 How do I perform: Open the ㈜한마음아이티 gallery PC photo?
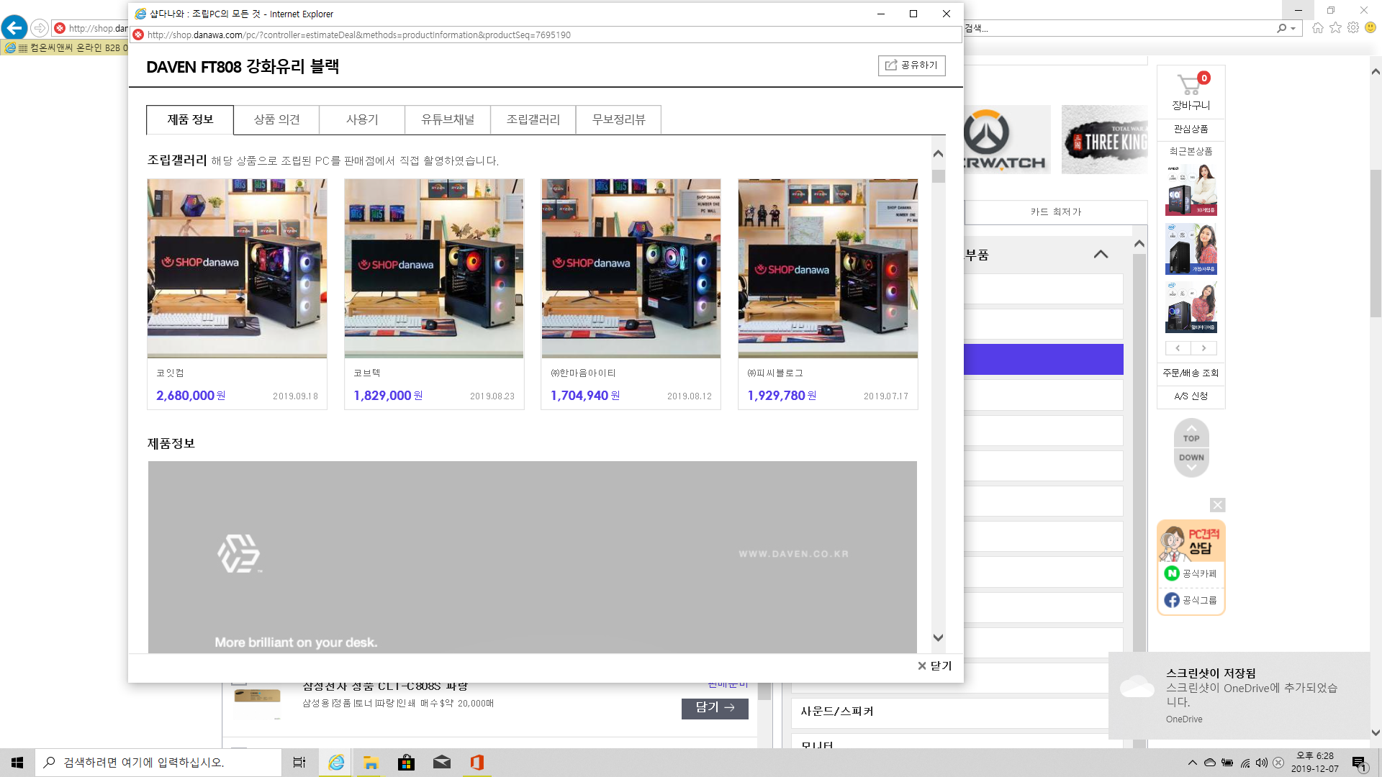pos(631,268)
